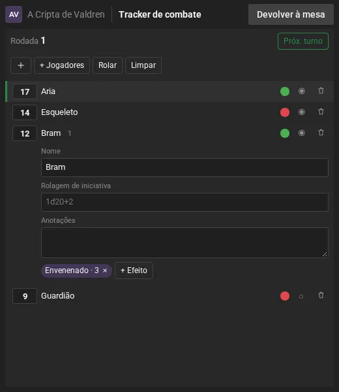This screenshot has width=339, height=392.
Task: Click the Rolagem de iniciativa field
Action: [184, 202]
